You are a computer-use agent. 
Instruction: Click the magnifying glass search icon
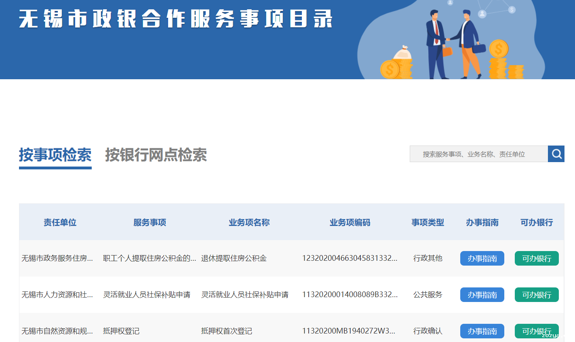pos(556,154)
